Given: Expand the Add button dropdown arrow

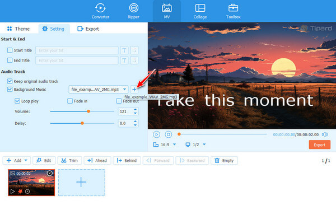Looking at the screenshot, I should click(x=26, y=160).
